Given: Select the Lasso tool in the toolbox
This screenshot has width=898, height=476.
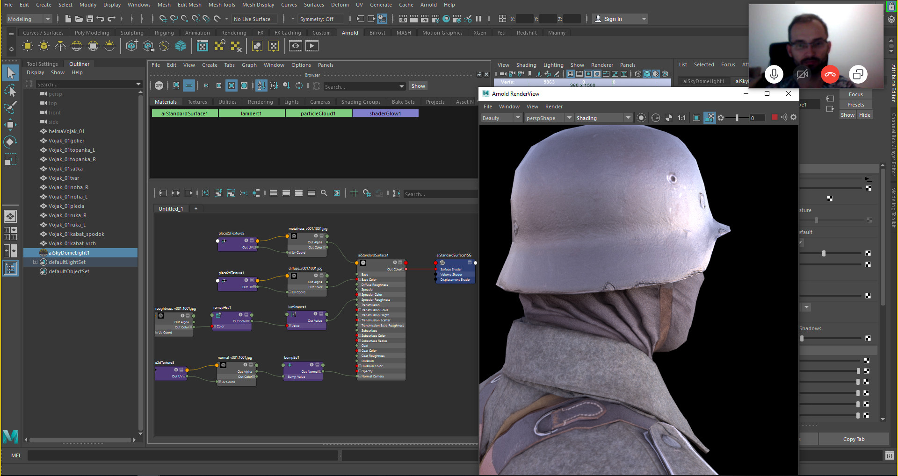Looking at the screenshot, I should click(x=10, y=90).
